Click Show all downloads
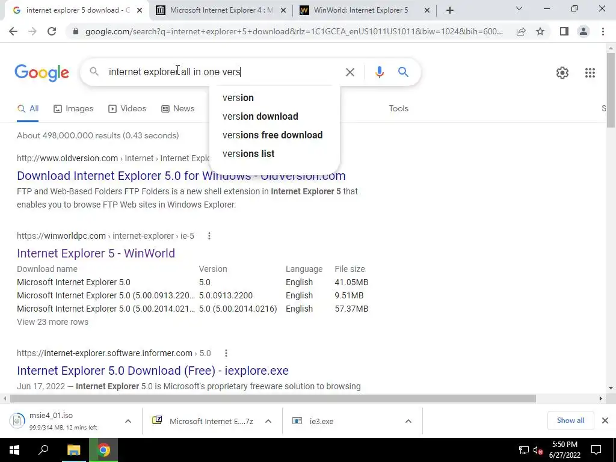 click(570, 420)
